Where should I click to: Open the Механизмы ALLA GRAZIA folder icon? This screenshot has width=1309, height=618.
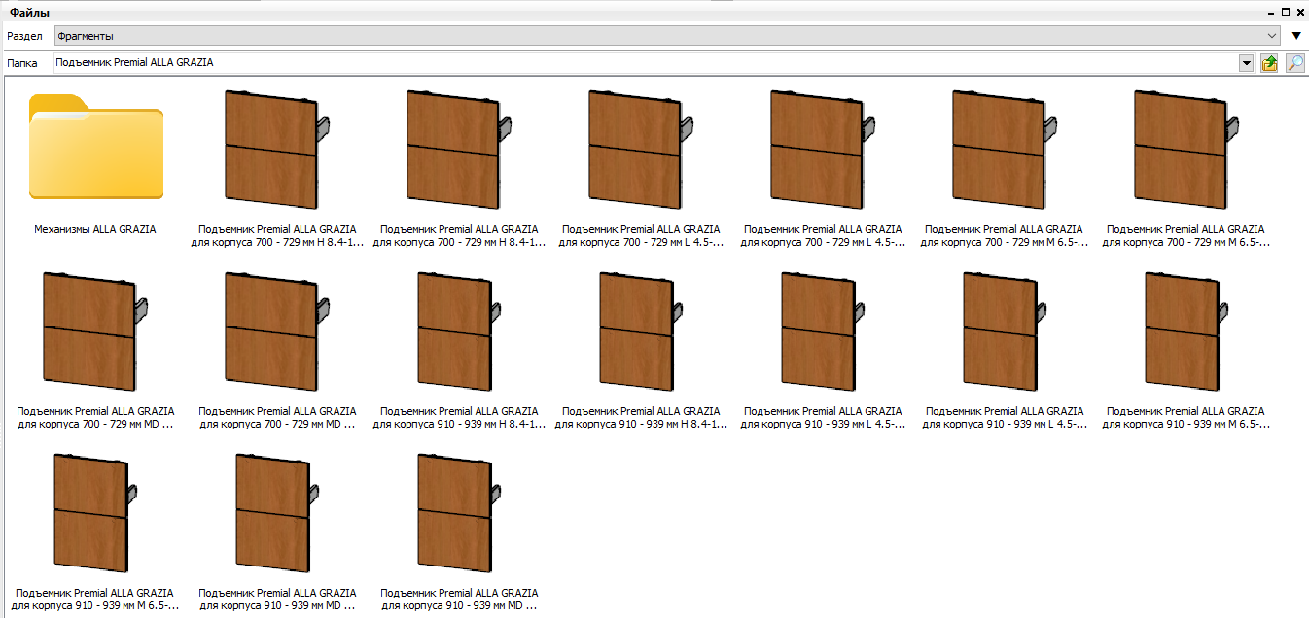click(95, 147)
